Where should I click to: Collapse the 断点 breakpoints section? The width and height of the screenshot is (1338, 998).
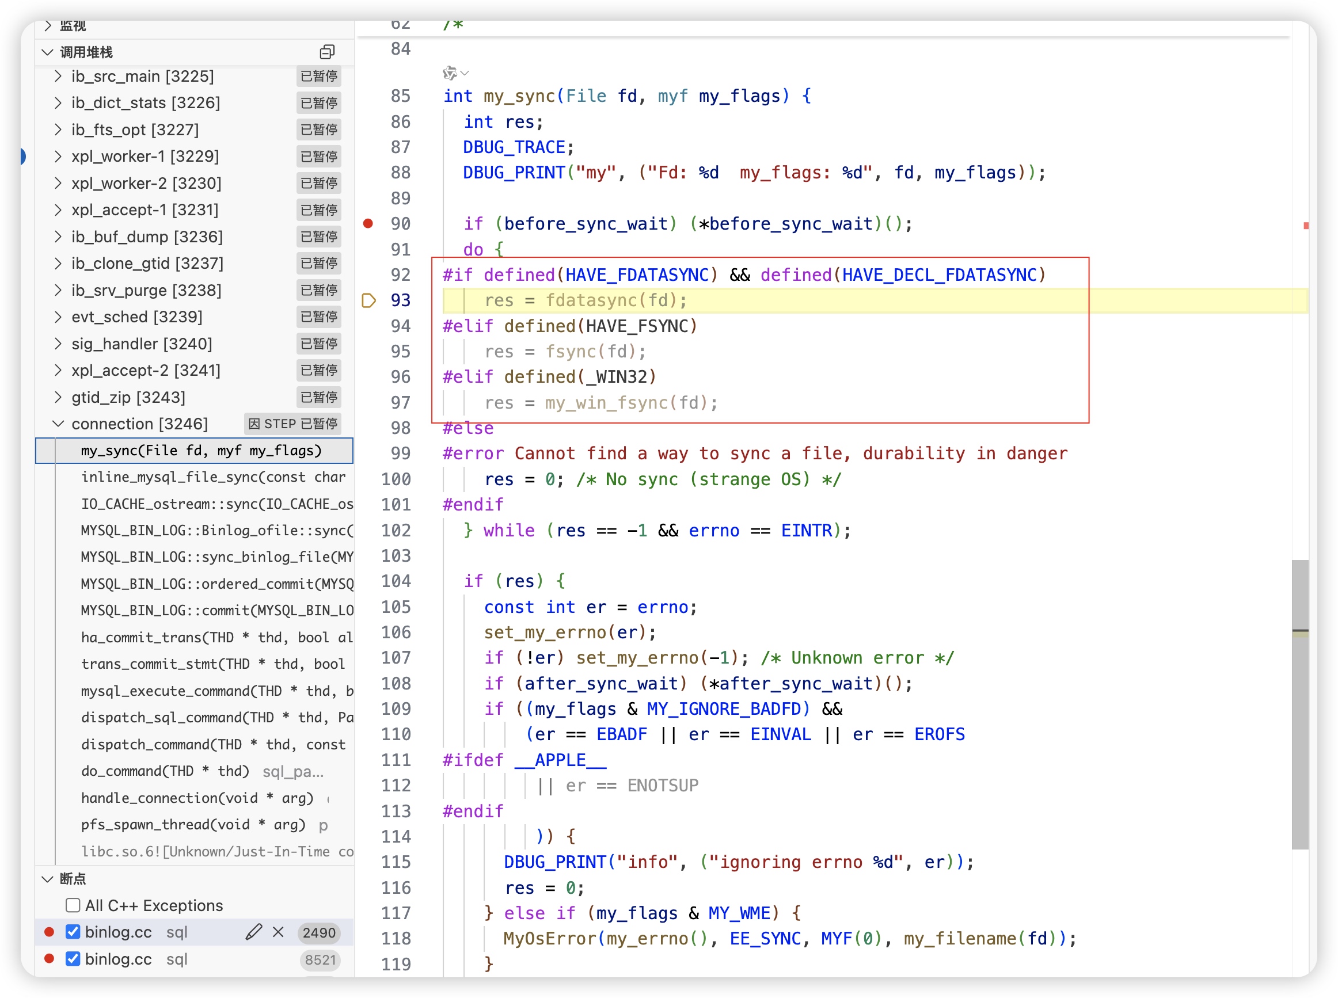pos(48,878)
